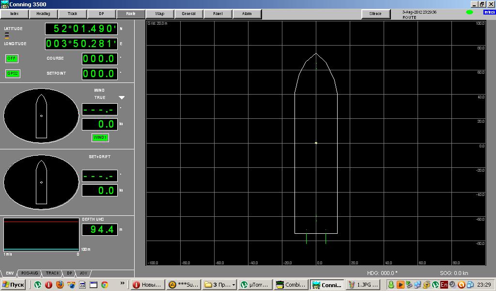Click the wind direction ship compass
This screenshot has width=496, height=291.
(x=41, y=116)
